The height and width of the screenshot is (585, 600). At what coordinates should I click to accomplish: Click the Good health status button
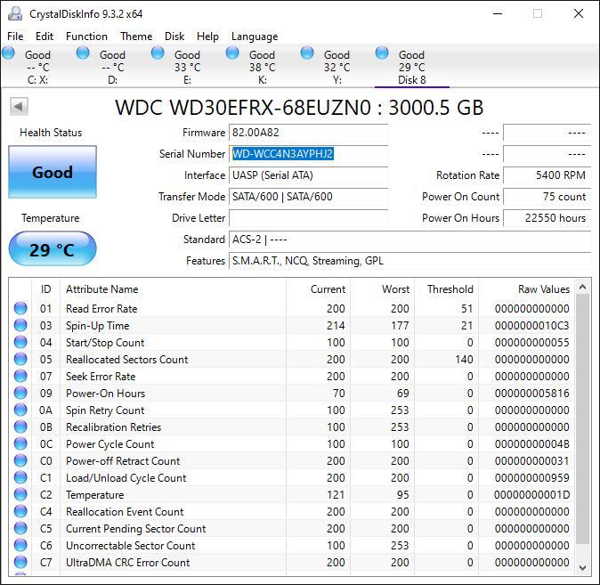tap(53, 172)
